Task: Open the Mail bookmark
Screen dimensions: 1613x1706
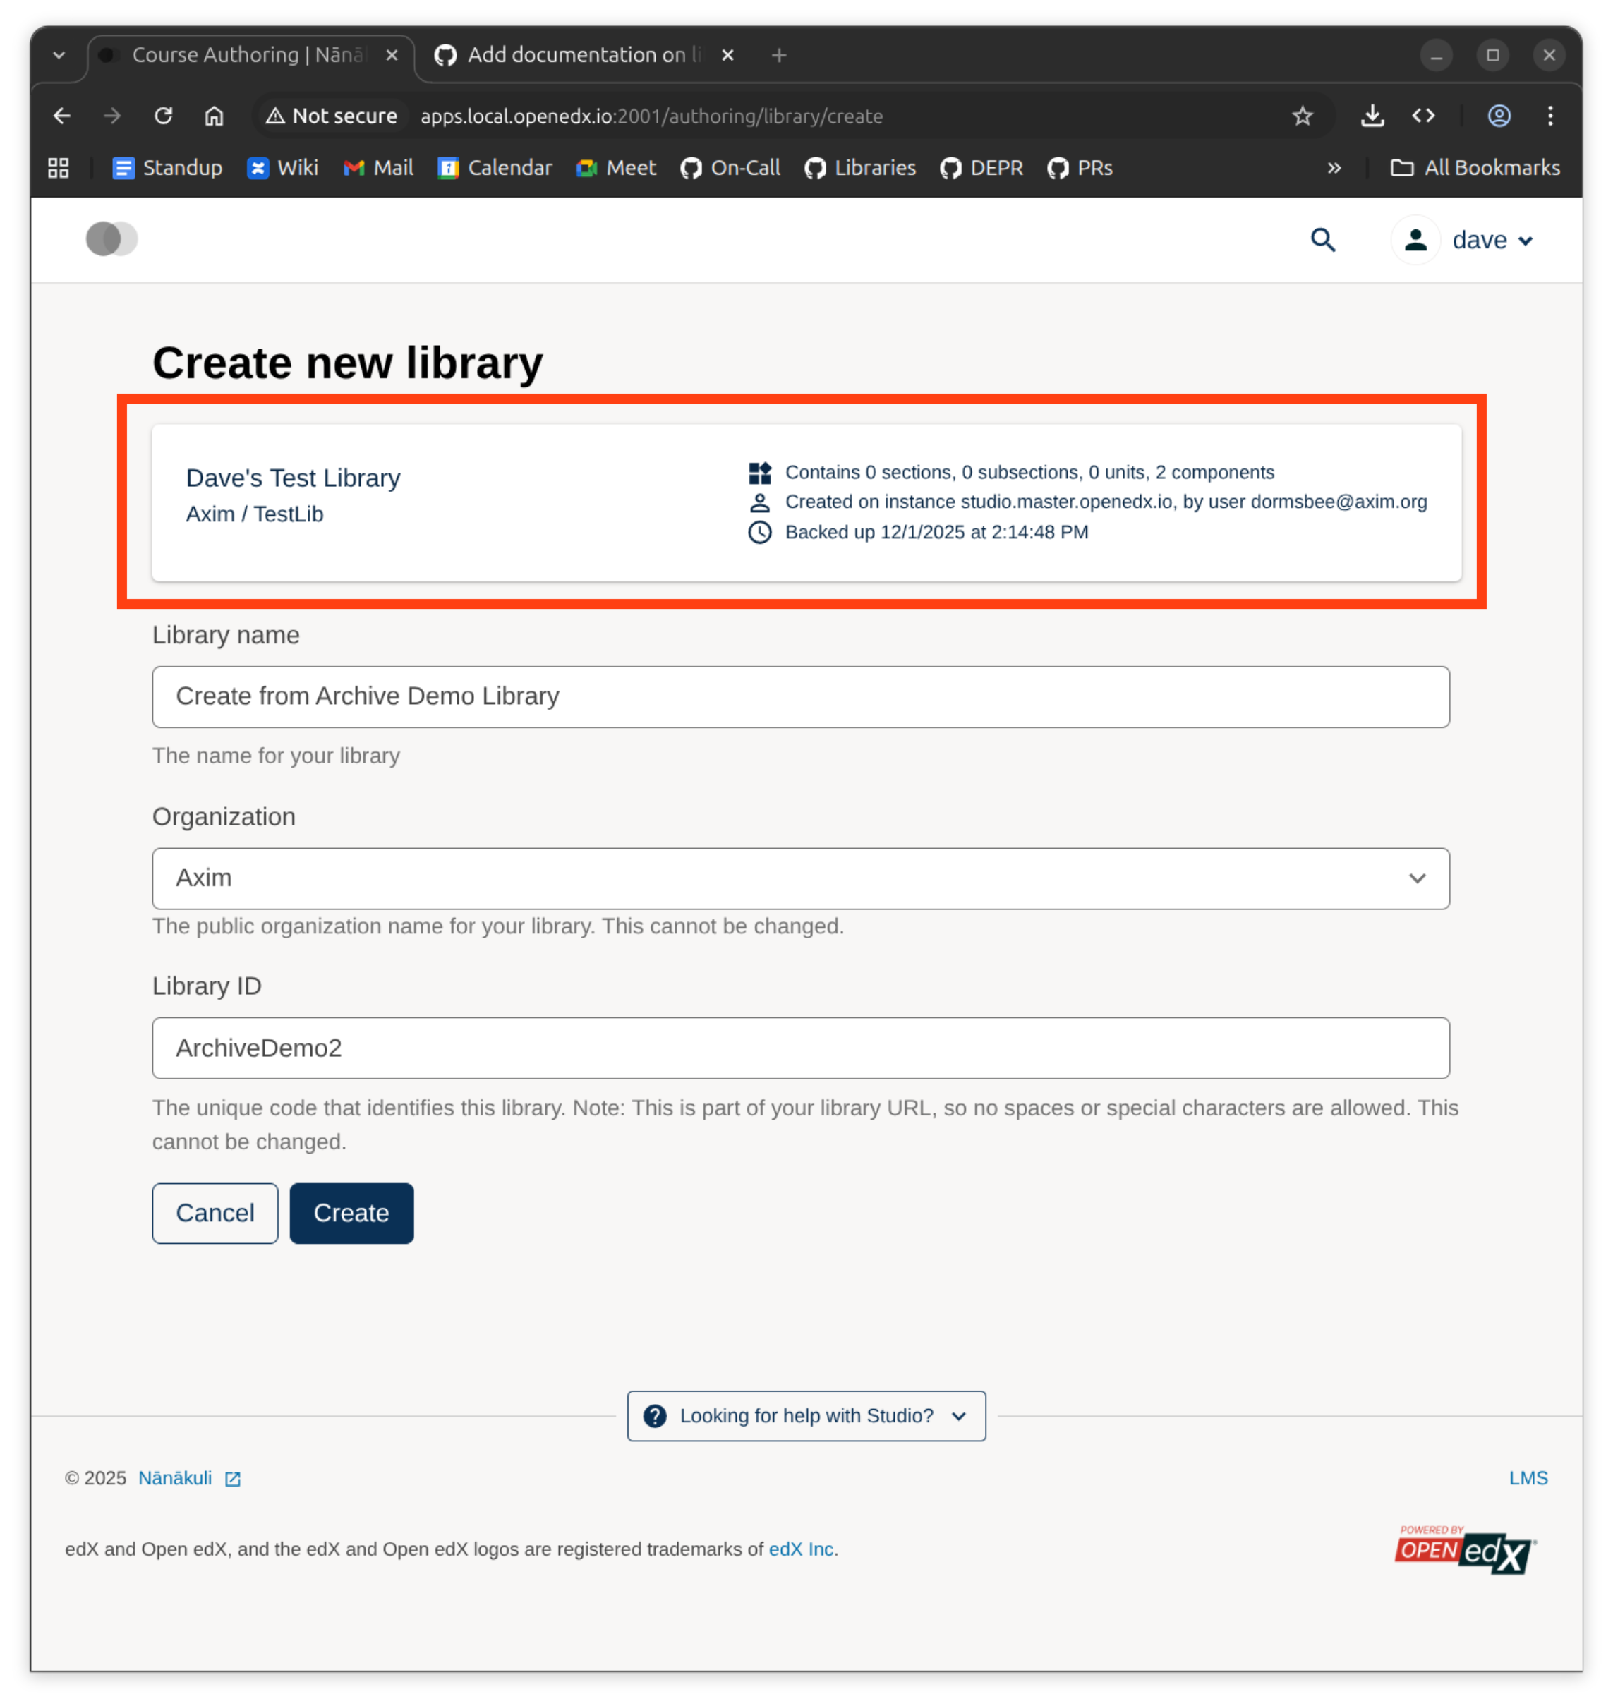Action: [x=378, y=168]
